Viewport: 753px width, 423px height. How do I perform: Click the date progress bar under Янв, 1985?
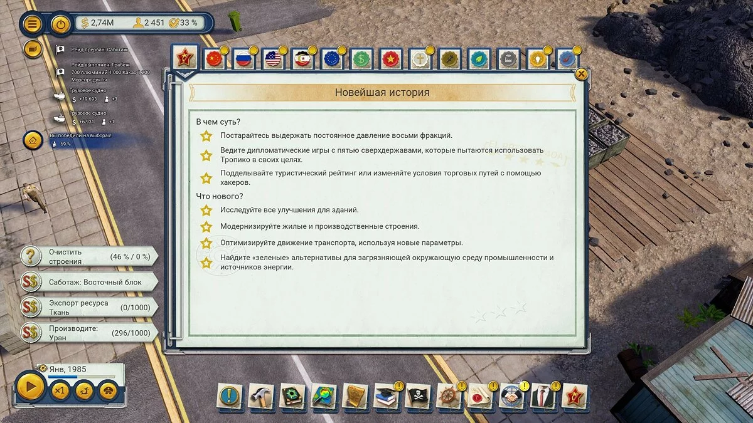[82, 377]
